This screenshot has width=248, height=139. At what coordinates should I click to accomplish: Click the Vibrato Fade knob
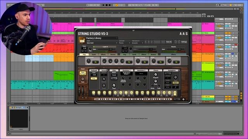coord(159,86)
